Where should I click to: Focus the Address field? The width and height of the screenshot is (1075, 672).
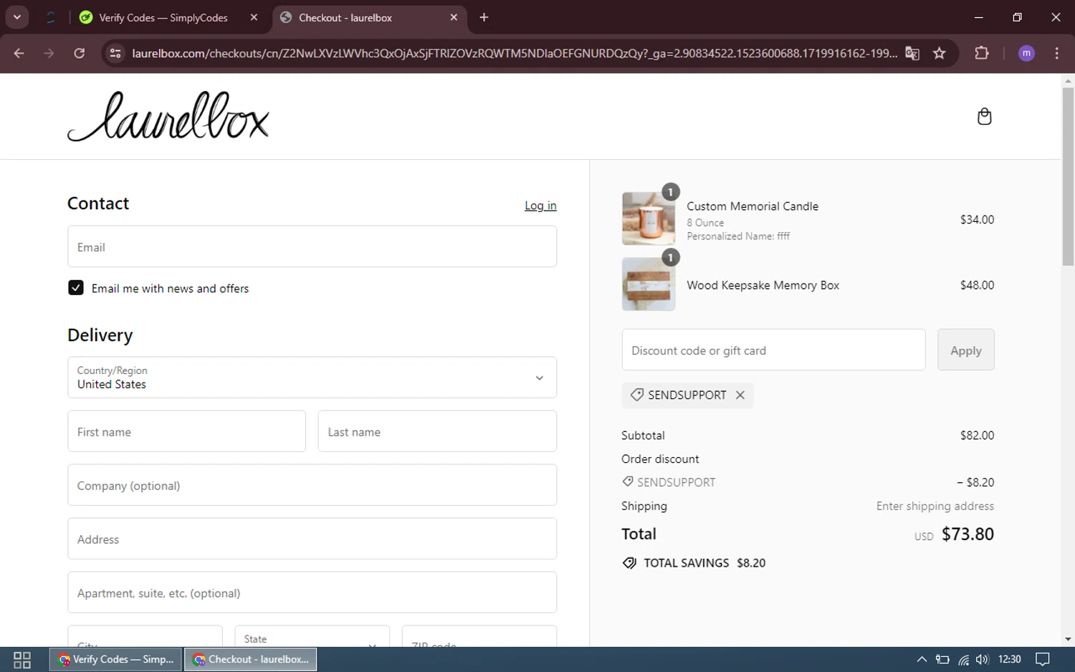point(312,539)
